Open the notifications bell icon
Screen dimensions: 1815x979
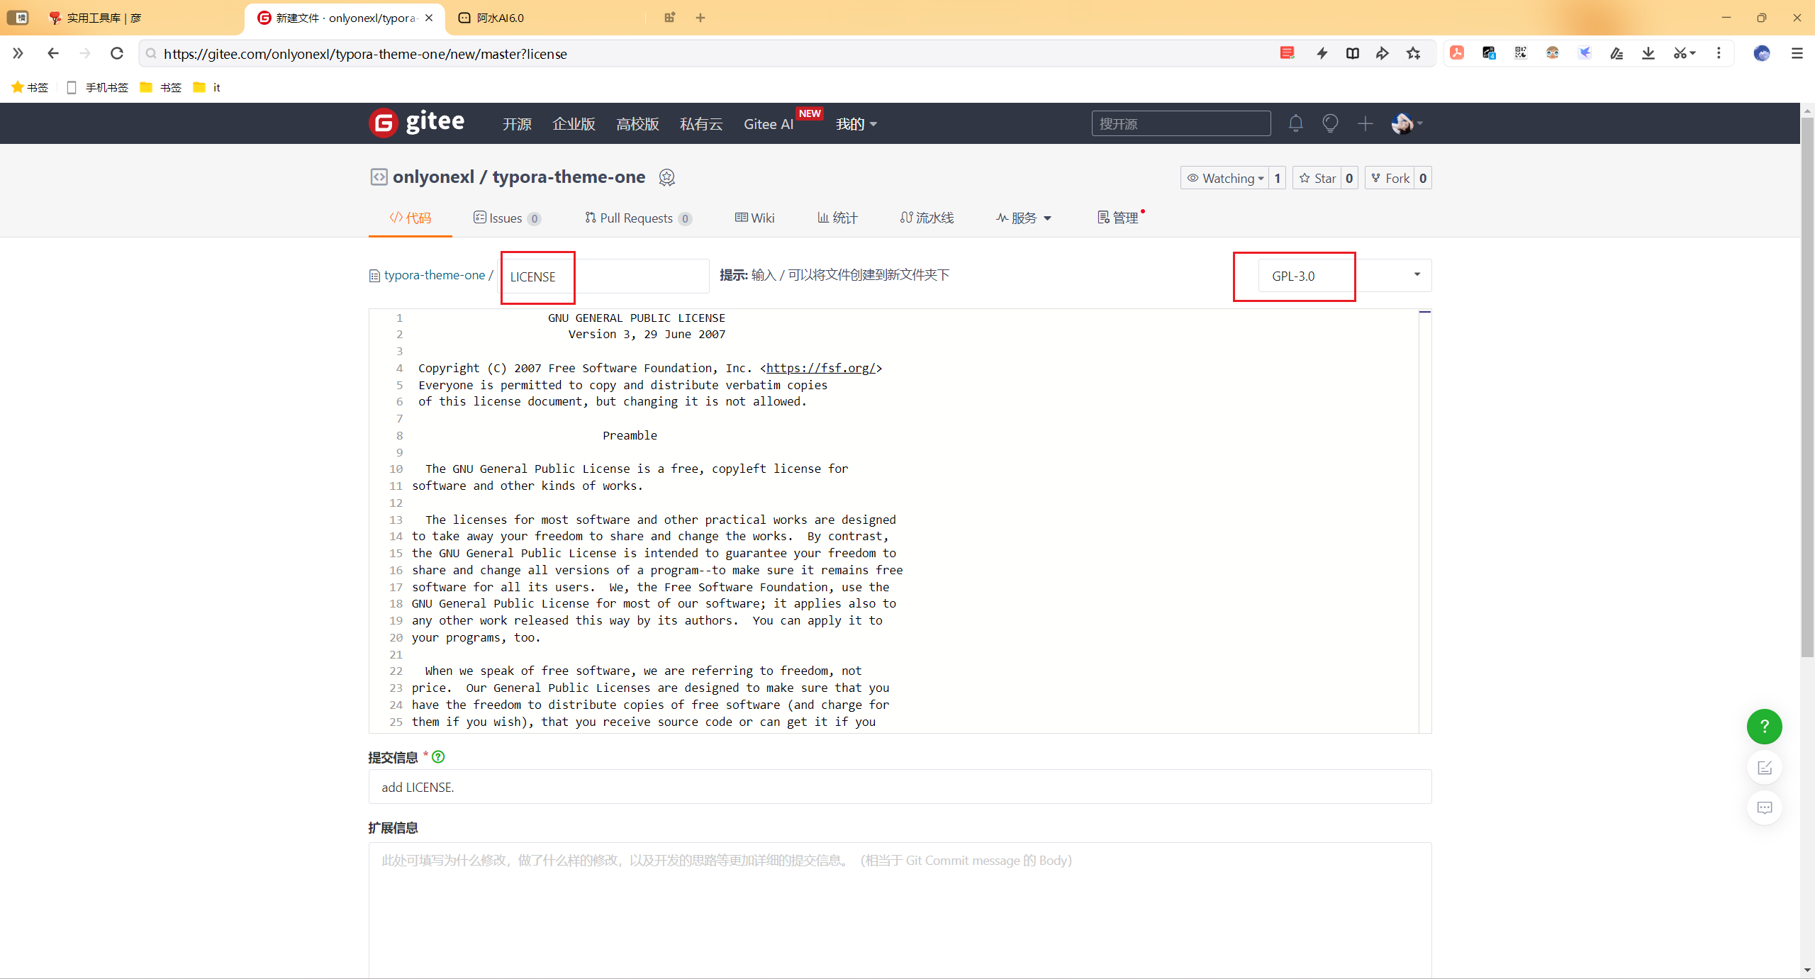click(x=1295, y=123)
